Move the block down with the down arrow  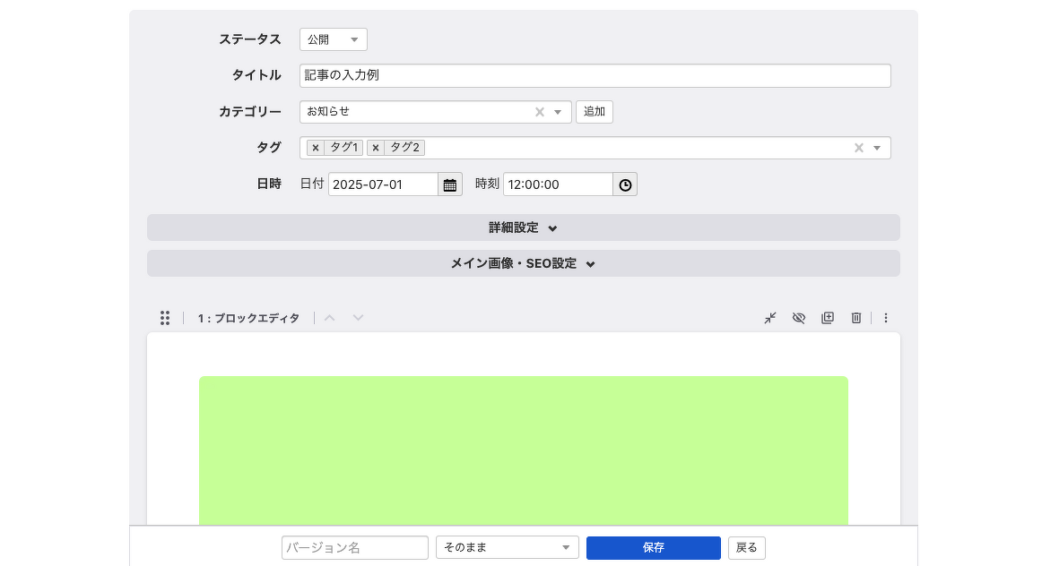[358, 318]
